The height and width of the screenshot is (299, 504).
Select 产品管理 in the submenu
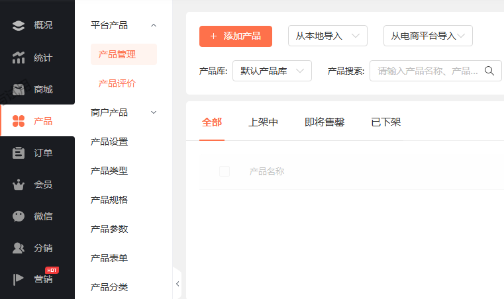point(124,54)
